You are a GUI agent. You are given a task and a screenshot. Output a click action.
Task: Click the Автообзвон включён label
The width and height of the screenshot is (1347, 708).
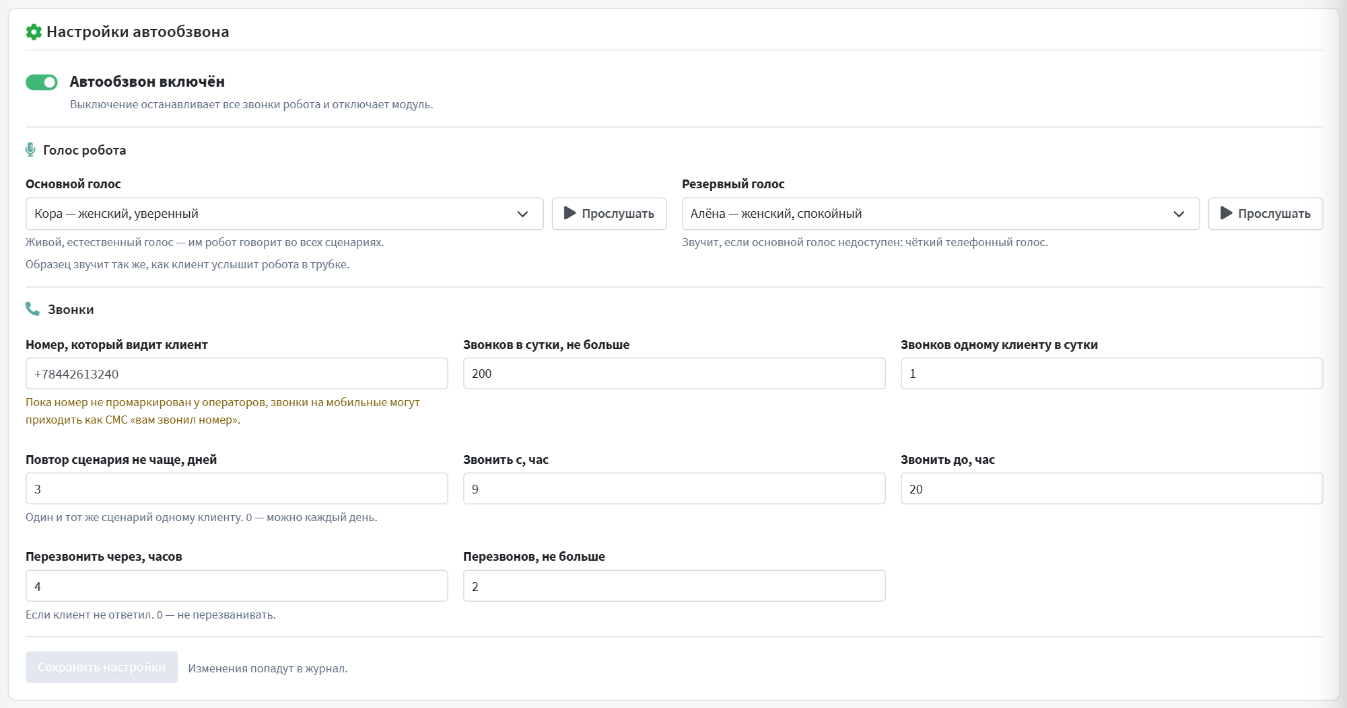coord(147,82)
